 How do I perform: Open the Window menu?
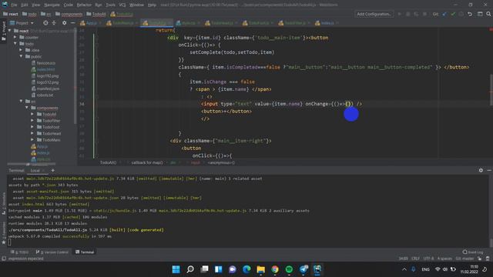136,5
